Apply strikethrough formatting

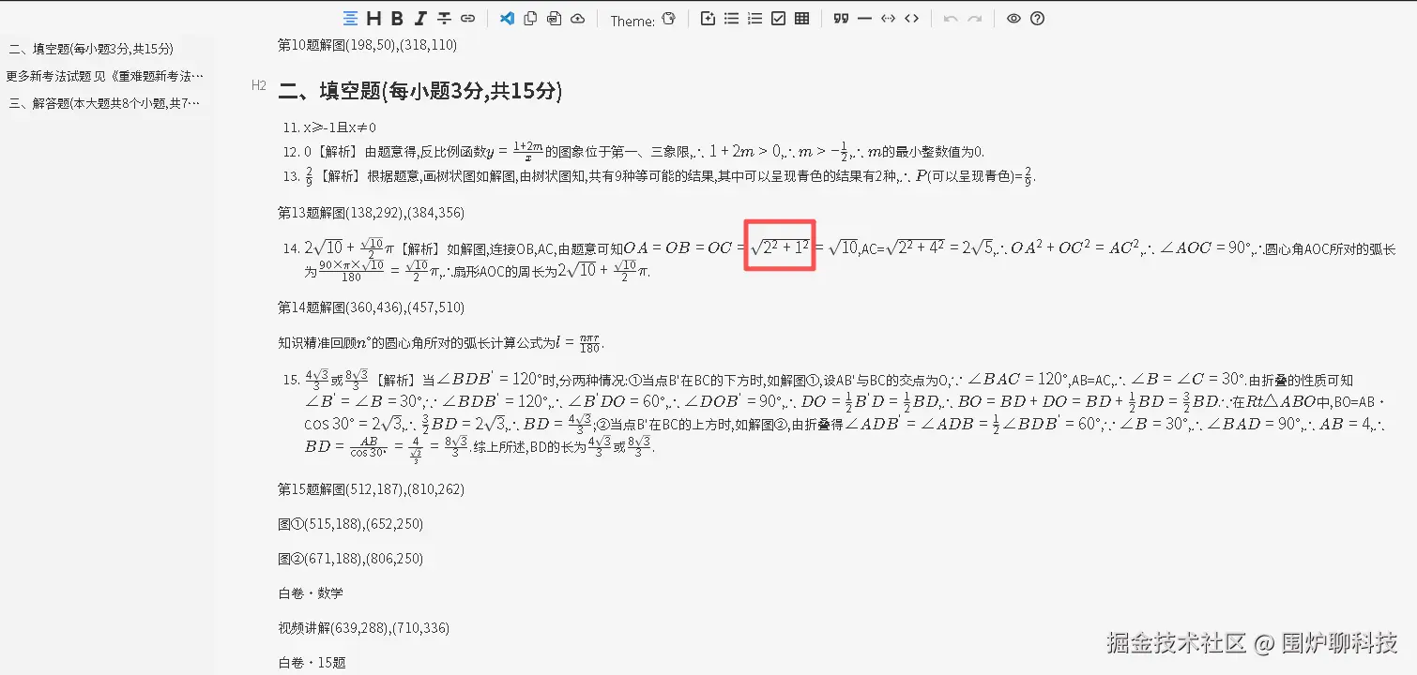coord(443,18)
